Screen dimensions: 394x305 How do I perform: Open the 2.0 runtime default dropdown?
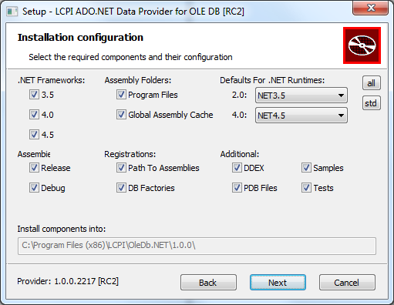tap(301, 96)
